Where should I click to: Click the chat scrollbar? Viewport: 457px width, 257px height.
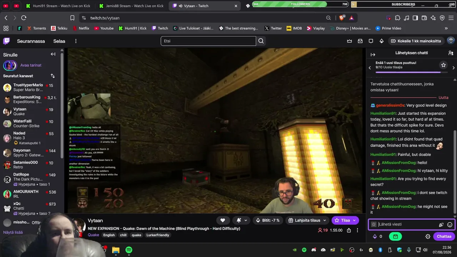point(455,173)
